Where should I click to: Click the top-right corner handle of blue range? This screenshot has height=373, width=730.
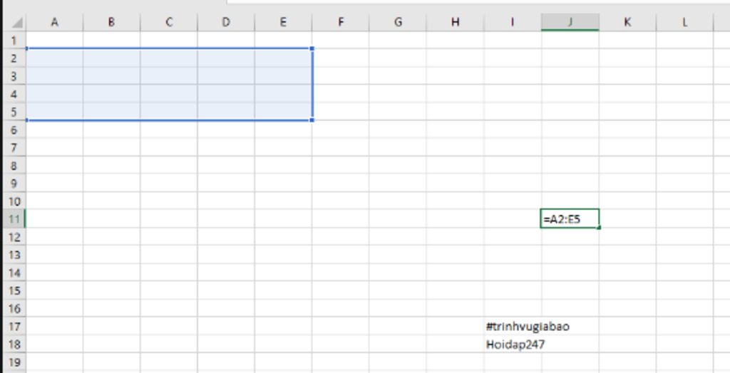coord(312,48)
